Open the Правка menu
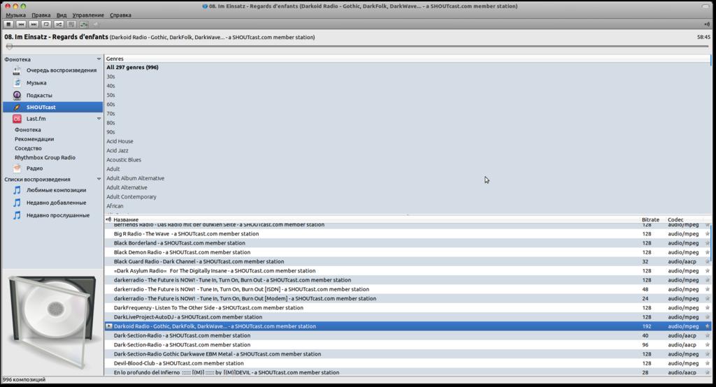 (41, 15)
